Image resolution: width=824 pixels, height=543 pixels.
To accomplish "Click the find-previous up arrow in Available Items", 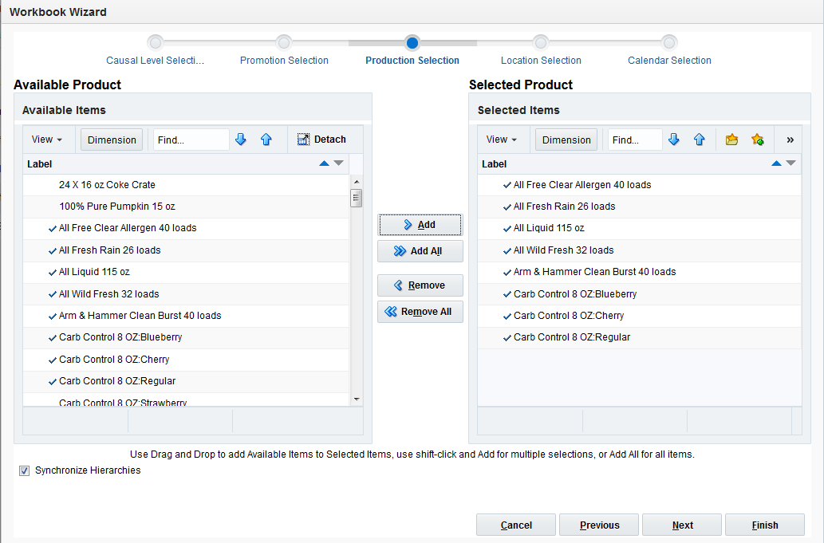I will pyautogui.click(x=266, y=140).
